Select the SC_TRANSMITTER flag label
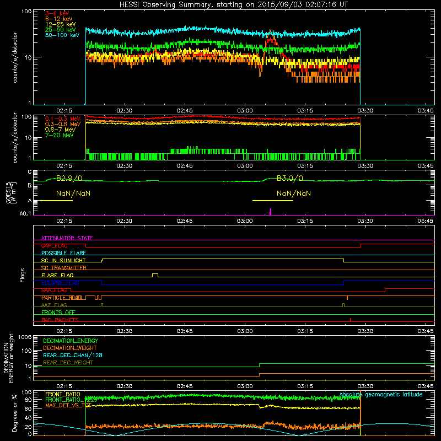This screenshot has height=441, width=441. (x=63, y=268)
